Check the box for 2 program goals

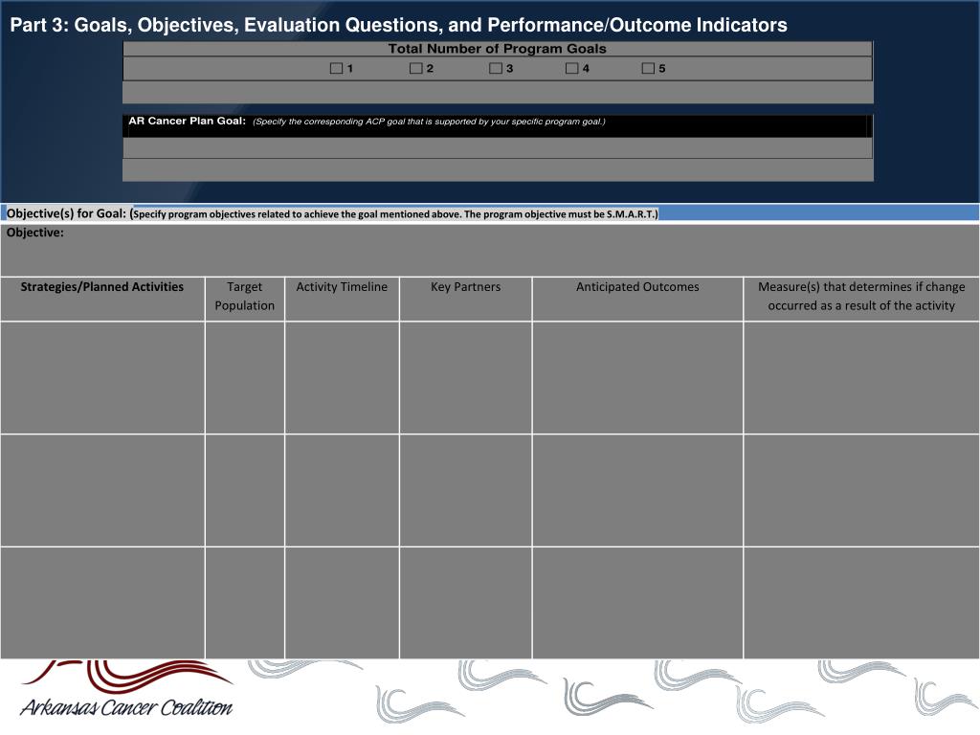[x=415, y=68]
